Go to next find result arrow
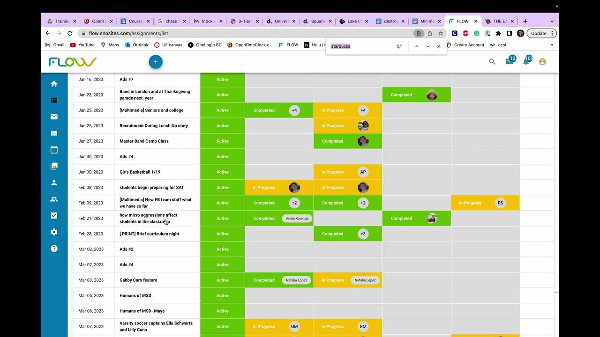 point(427,46)
